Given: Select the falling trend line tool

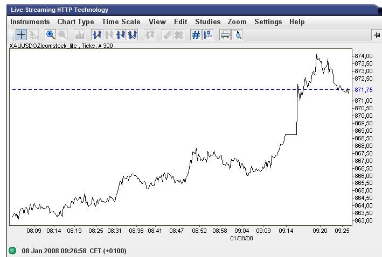Looking at the screenshot, I should [133, 35].
